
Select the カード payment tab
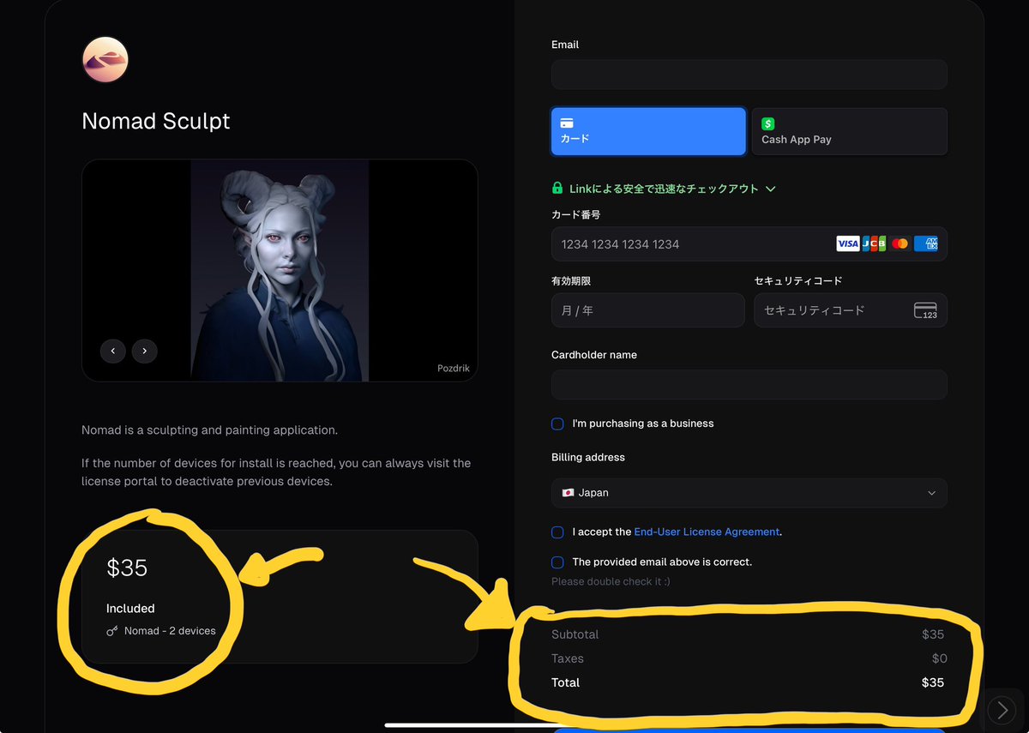pyautogui.click(x=648, y=131)
